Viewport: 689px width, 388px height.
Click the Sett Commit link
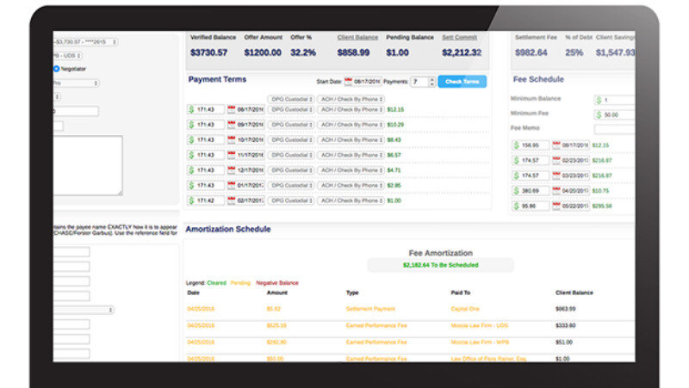[459, 38]
